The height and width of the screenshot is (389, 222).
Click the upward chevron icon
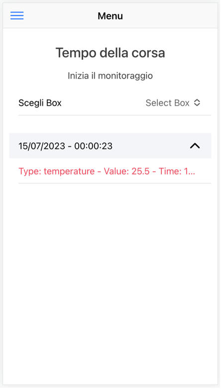[195, 146]
